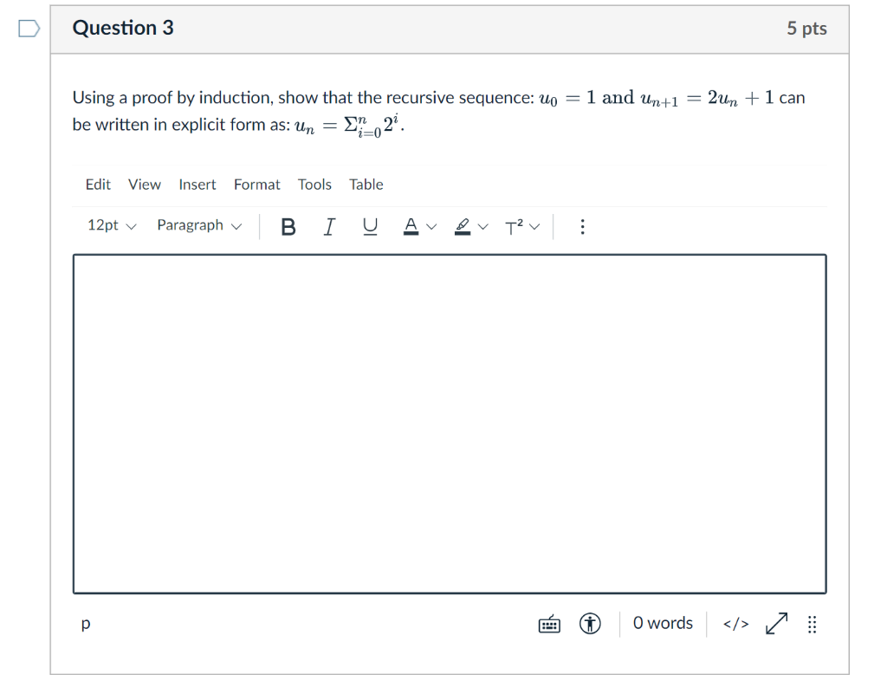The width and height of the screenshot is (887, 700).
Task: Open the Table menu
Action: click(366, 185)
